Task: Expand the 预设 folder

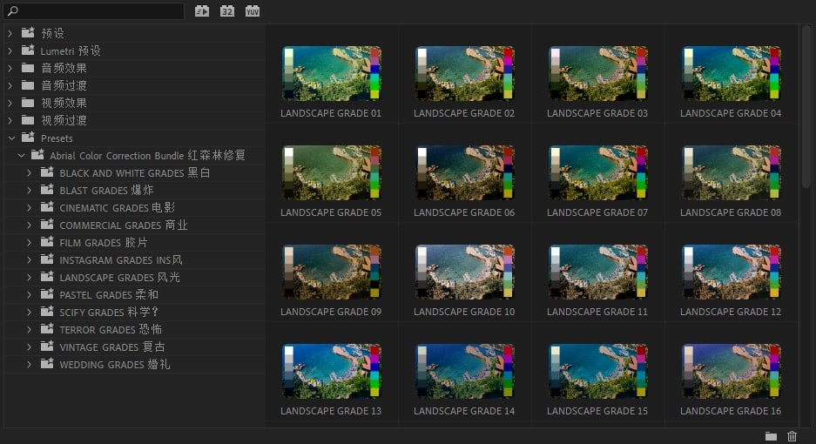Action: [10, 33]
